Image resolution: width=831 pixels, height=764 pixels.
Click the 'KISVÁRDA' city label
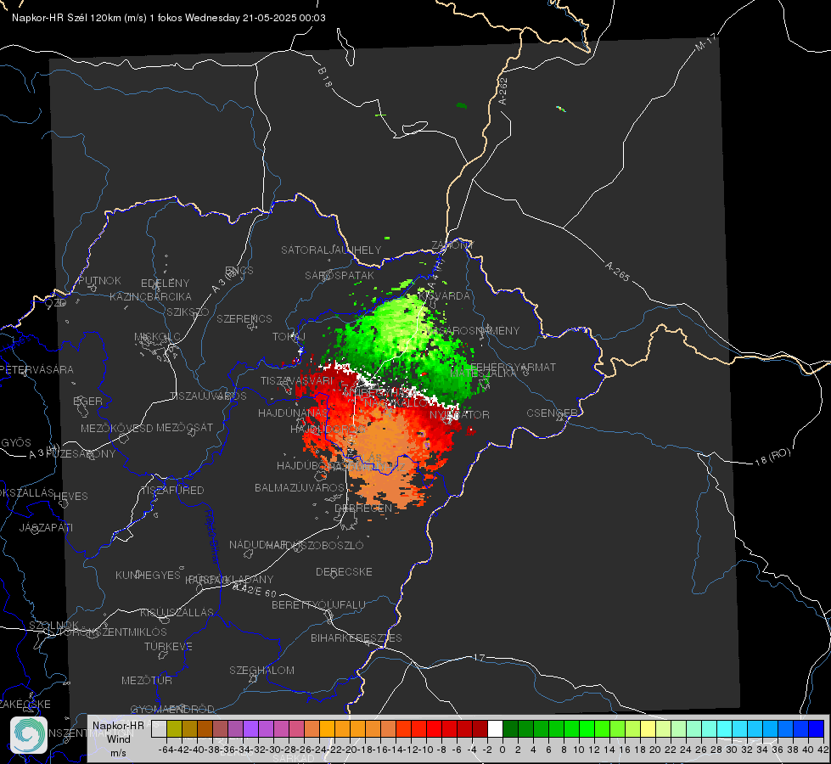point(444,296)
